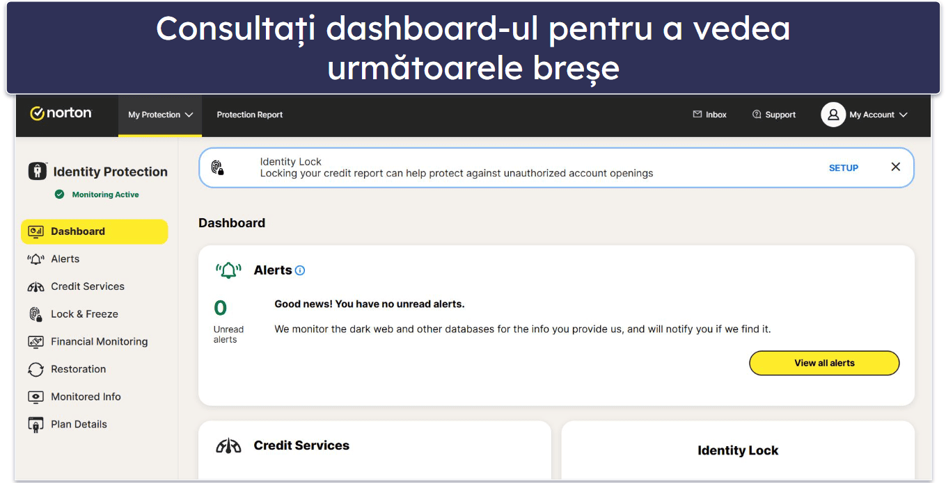Viewport: 946px width, 483px height.
Task: Click the Monitoring Active green check icon
Action: click(60, 195)
